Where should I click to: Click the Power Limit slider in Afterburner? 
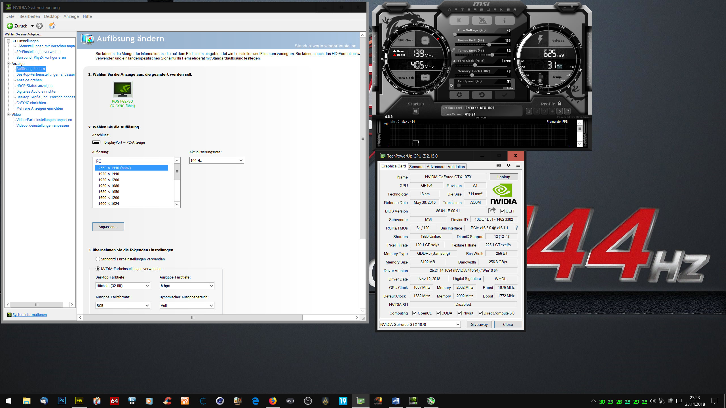click(489, 45)
